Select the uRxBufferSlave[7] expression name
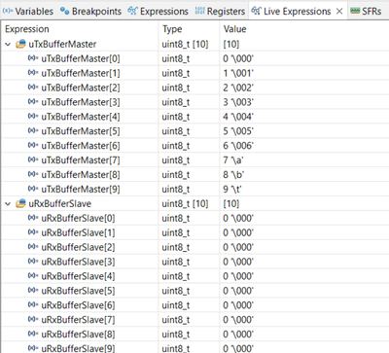 [x=78, y=320]
